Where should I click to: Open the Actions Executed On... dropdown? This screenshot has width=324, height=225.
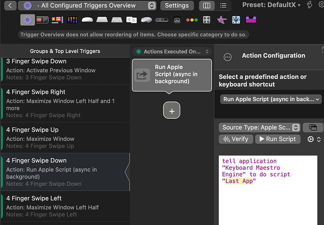[x=172, y=52]
